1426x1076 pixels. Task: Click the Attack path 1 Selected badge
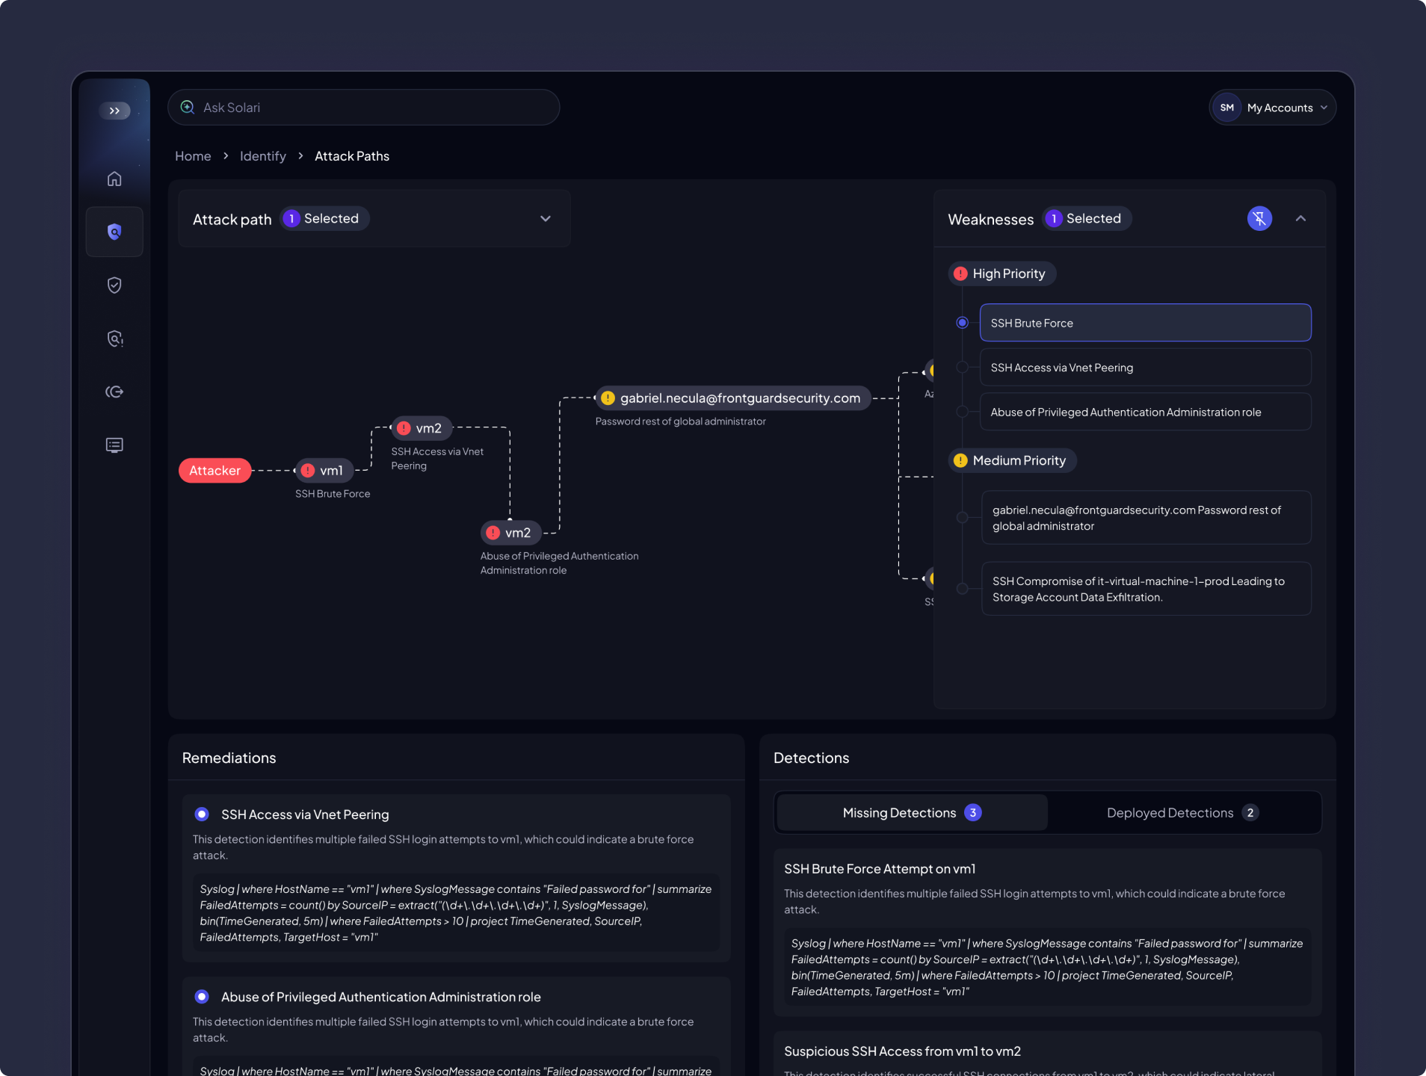click(324, 219)
